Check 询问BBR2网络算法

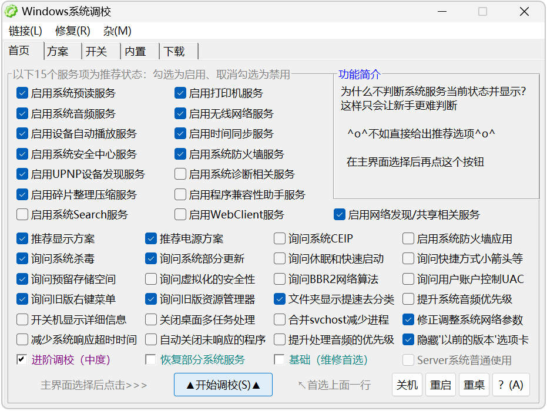click(x=280, y=279)
